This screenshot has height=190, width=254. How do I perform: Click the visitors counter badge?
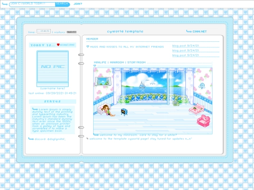pyautogui.click(x=71, y=32)
